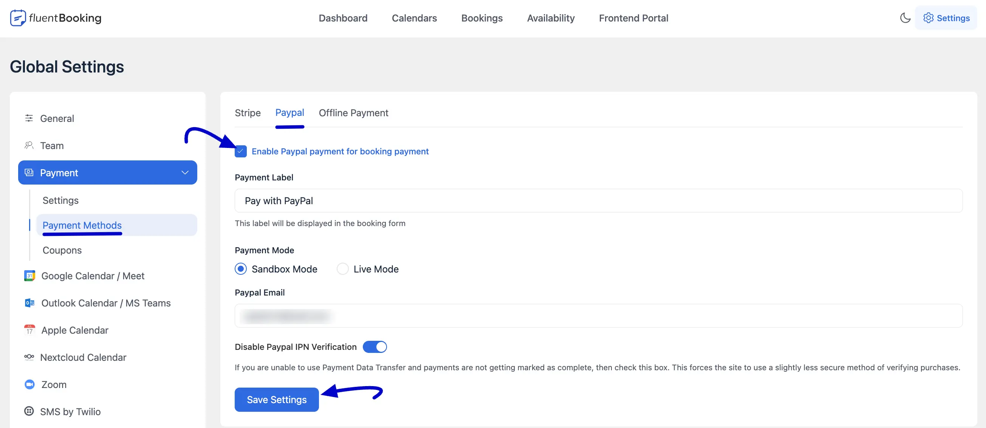Open Coupons submenu item
Viewport: 986px width, 428px height.
pyautogui.click(x=116, y=250)
